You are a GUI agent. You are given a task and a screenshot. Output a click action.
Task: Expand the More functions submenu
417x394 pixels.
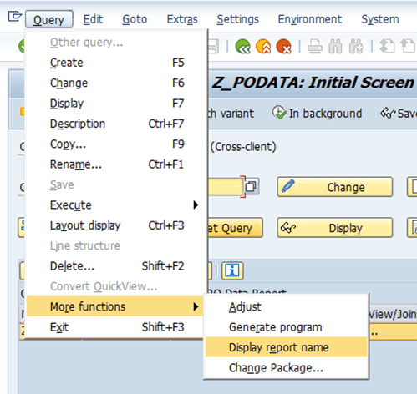click(114, 306)
